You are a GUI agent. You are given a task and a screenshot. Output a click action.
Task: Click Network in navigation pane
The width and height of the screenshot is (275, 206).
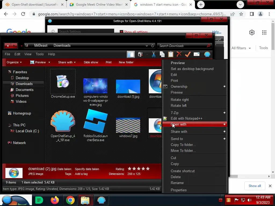pos(19,143)
